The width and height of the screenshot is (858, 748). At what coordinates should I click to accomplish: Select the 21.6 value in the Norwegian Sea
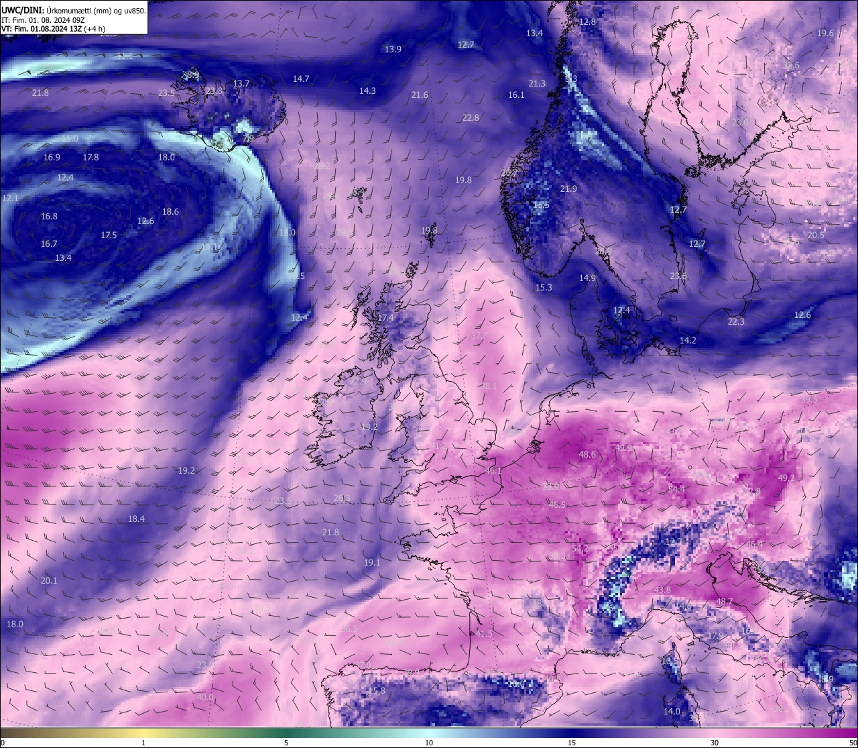tap(420, 95)
